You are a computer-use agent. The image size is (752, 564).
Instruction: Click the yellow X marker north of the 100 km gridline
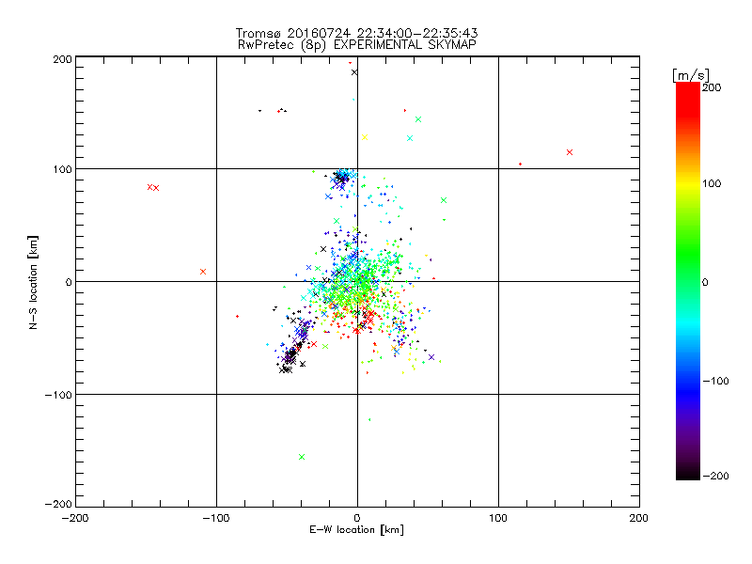[x=365, y=137]
